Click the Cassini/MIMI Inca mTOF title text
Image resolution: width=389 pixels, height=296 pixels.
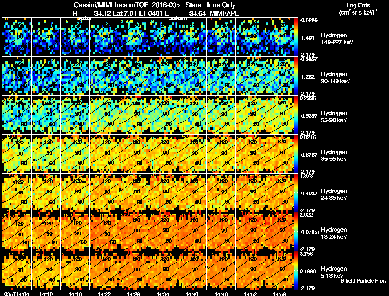tap(111, 5)
